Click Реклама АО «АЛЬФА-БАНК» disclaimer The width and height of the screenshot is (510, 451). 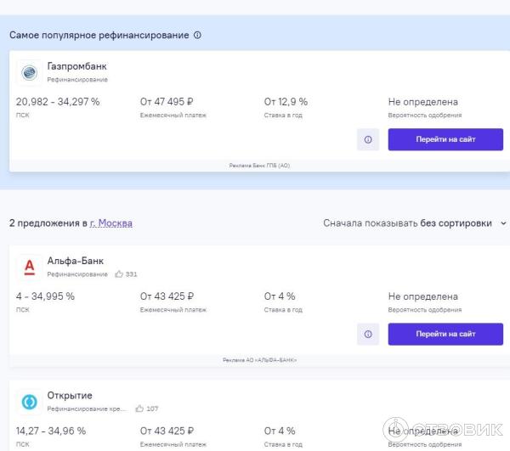[x=259, y=360]
